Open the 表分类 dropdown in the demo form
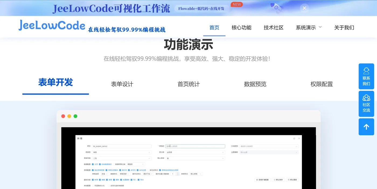 point(195,152)
